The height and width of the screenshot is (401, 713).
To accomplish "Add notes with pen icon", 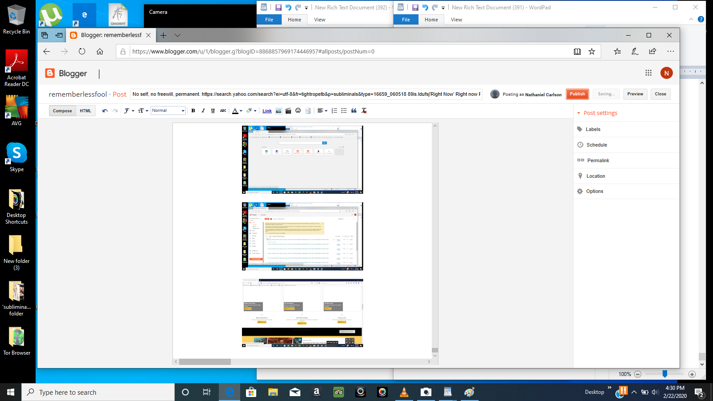I will tap(635, 52).
